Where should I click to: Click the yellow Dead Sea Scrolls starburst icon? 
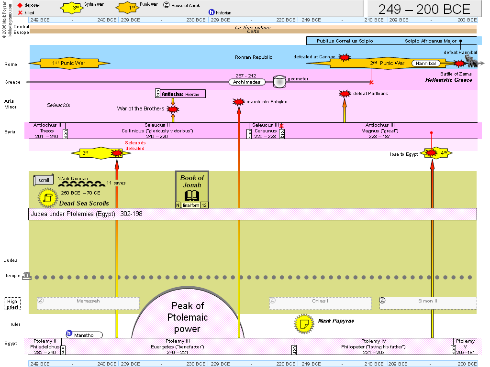coord(47,197)
